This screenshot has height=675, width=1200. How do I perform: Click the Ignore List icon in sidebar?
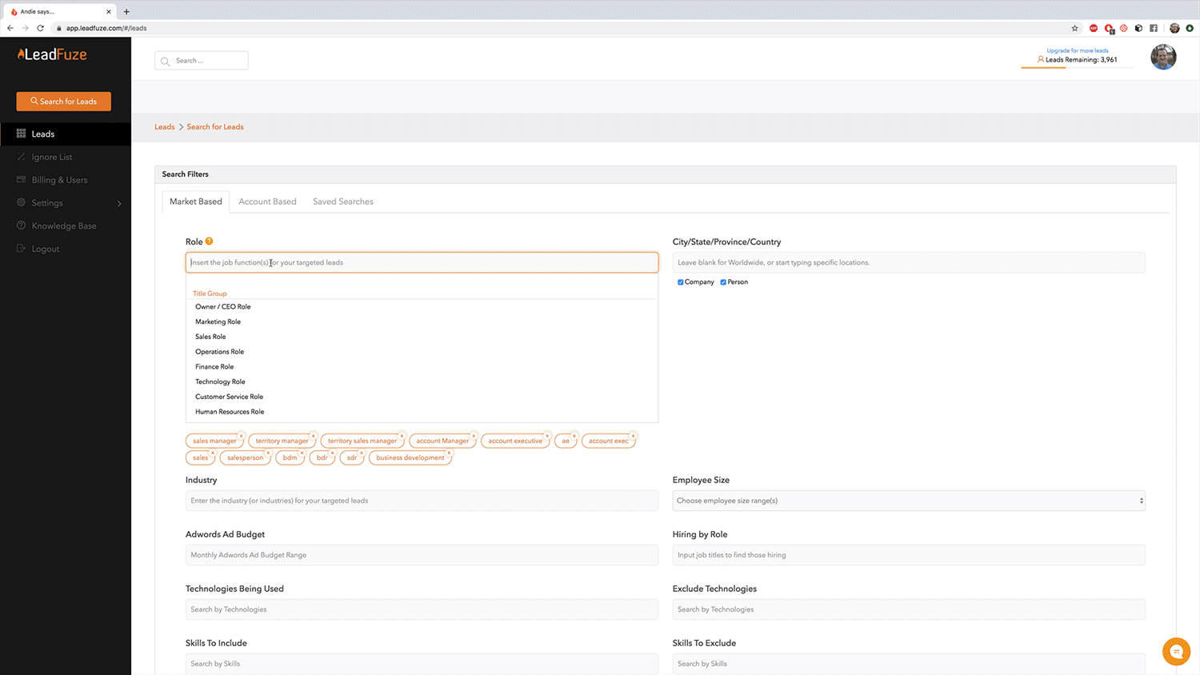click(21, 157)
